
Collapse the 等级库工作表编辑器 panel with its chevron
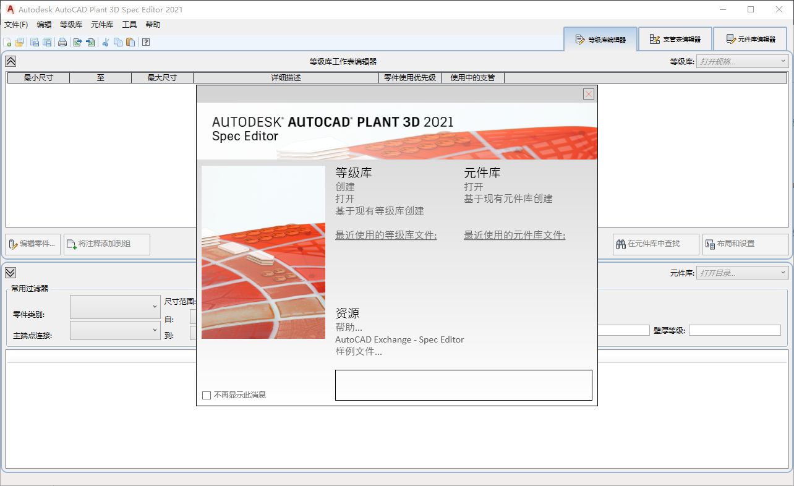10,61
